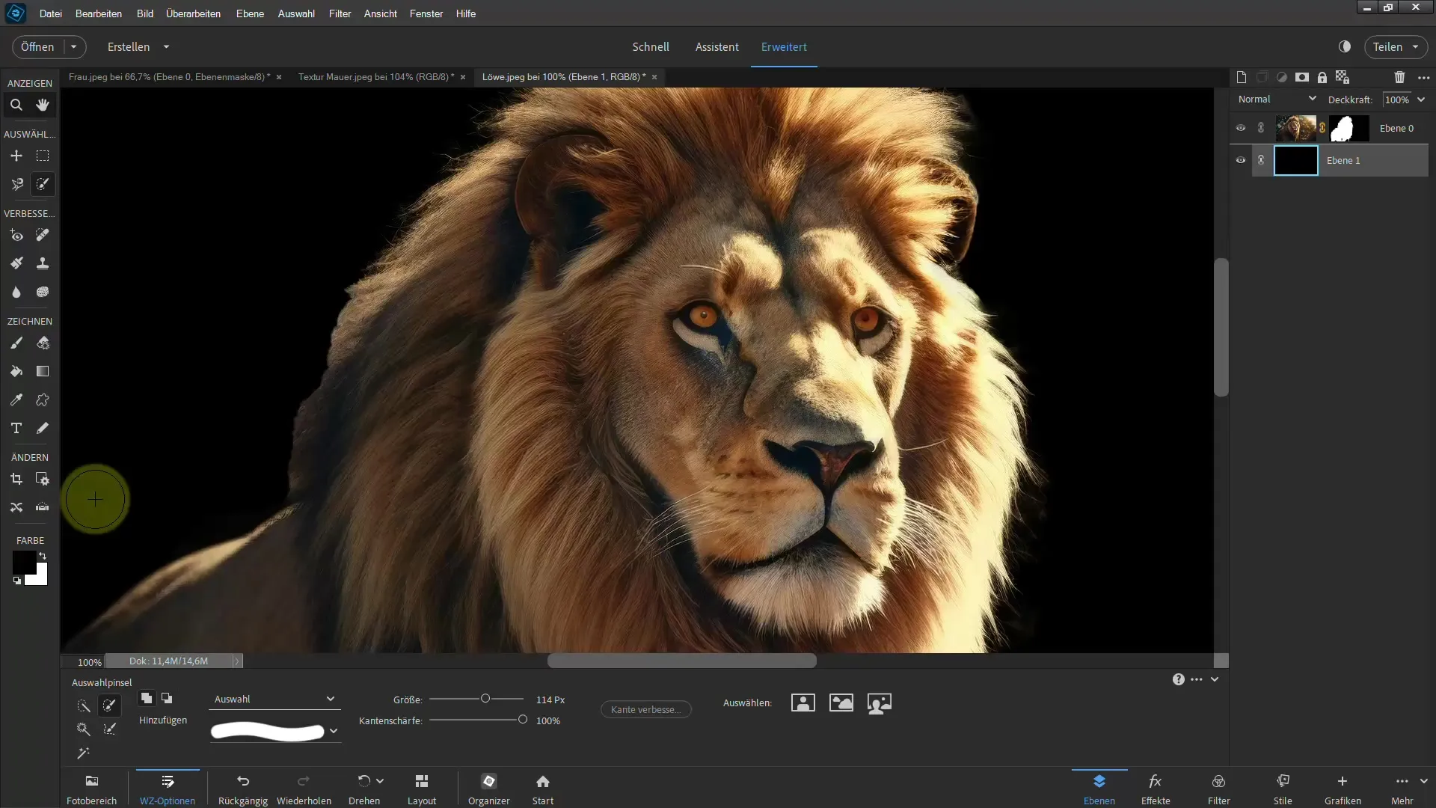1436x808 pixels.
Task: Open the help icon in tool options
Action: (1179, 679)
